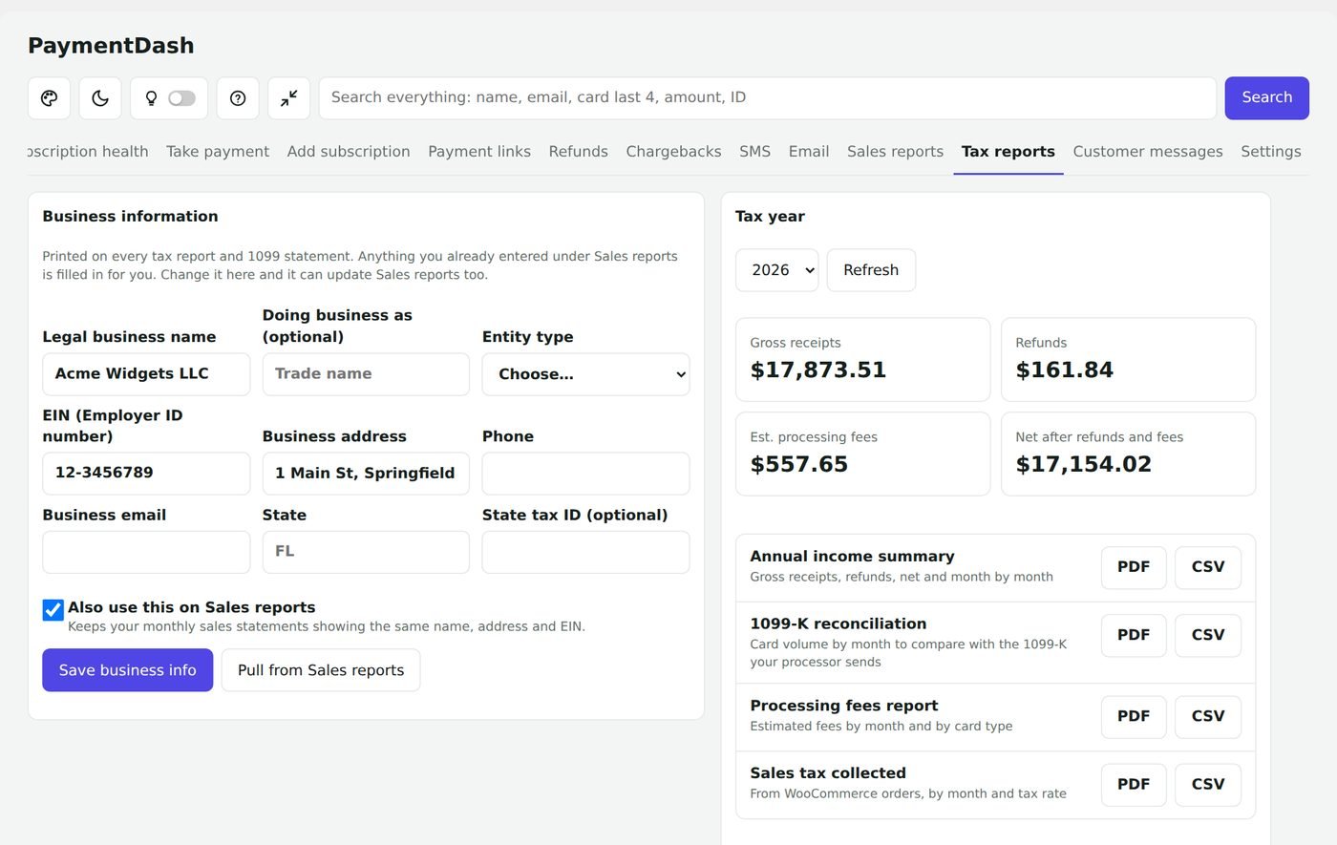Click the State input field

pos(366,552)
